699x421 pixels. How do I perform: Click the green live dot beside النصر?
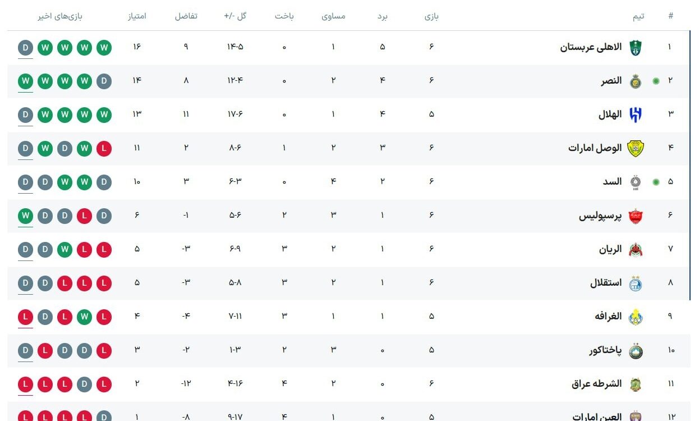pyautogui.click(x=656, y=81)
